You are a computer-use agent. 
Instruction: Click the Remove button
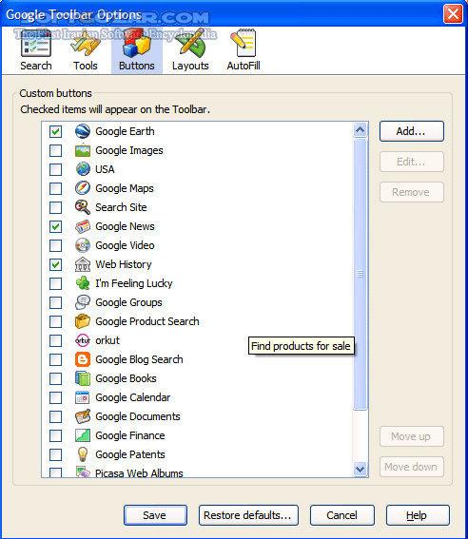[x=412, y=192]
